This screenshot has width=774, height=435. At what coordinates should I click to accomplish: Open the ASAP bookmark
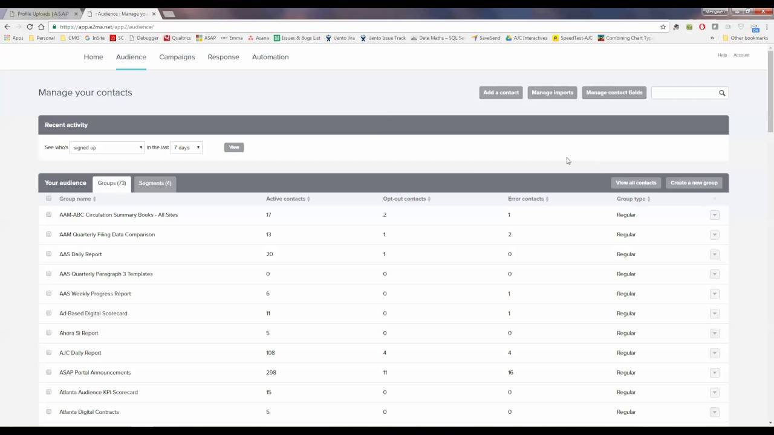click(x=206, y=38)
